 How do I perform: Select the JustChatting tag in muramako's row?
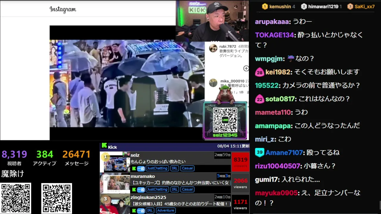tap(157, 190)
